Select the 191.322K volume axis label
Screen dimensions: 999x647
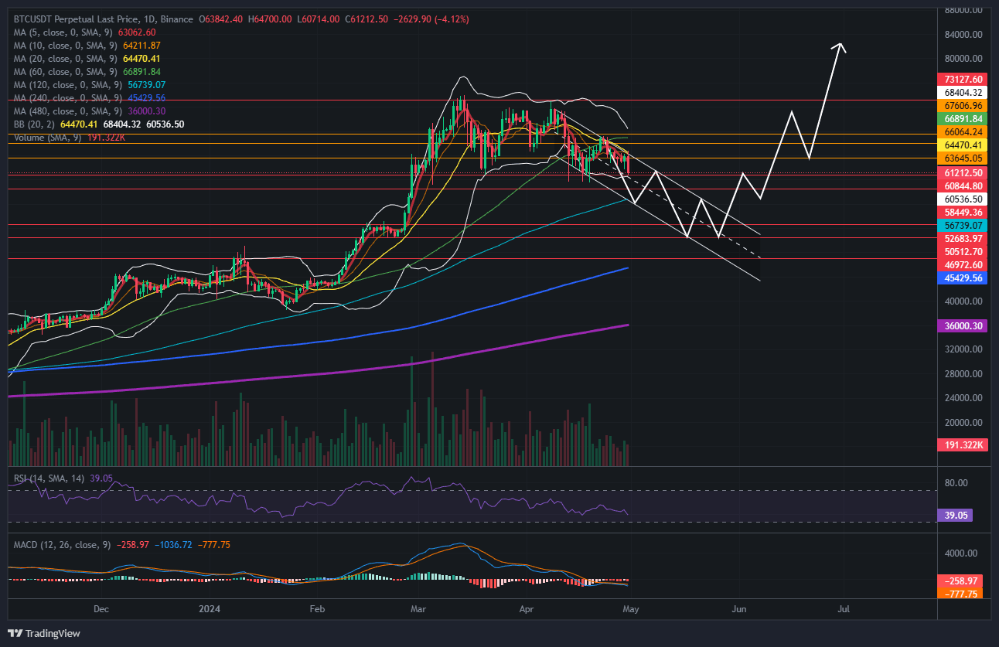coord(963,446)
